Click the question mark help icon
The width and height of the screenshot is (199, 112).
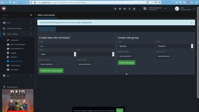point(129,9)
